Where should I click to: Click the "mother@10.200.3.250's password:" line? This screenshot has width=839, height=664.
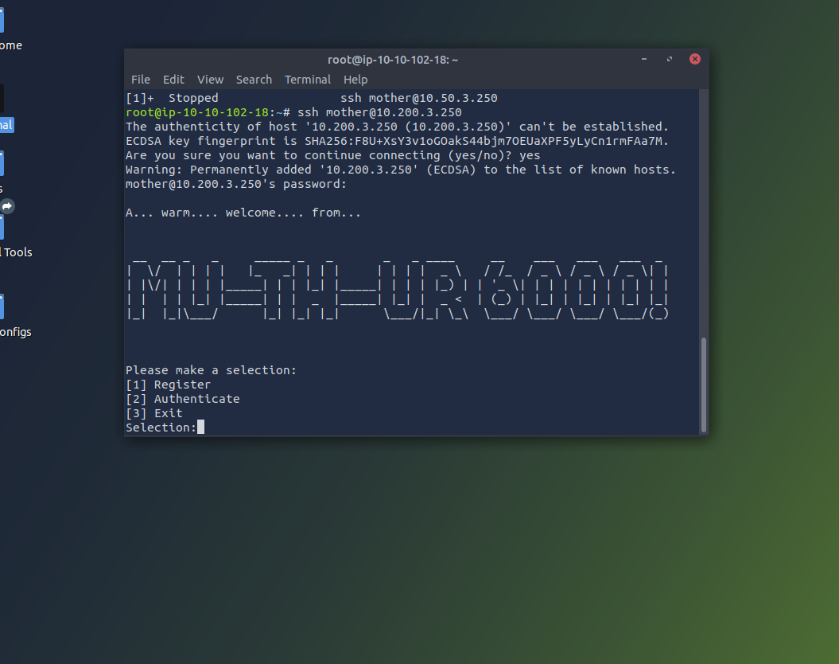point(236,184)
